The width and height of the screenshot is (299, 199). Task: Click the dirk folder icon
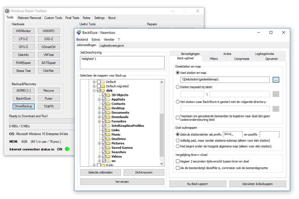click(x=103, y=91)
